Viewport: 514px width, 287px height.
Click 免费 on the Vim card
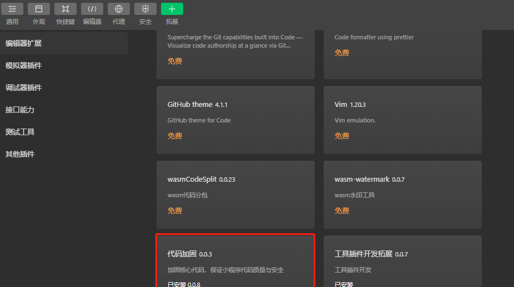tap(341, 136)
